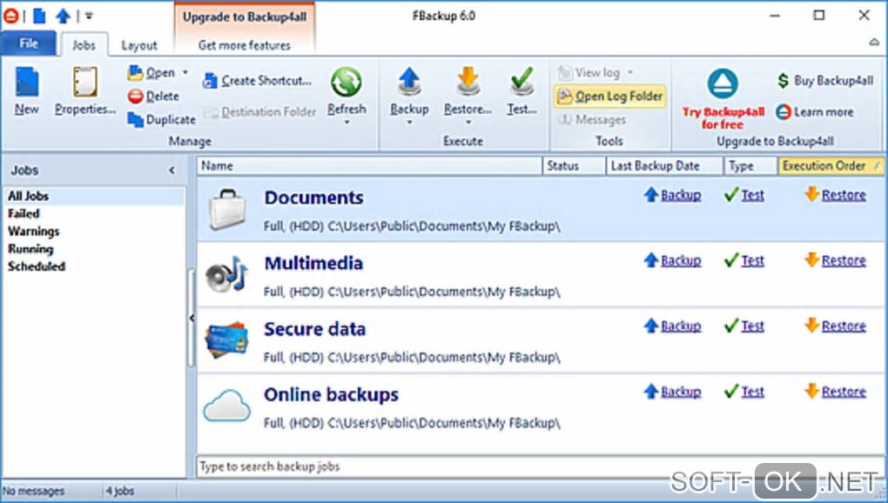Click the blue new-job quick access icon
Image resolution: width=888 pixels, height=503 pixels.
pyautogui.click(x=39, y=16)
